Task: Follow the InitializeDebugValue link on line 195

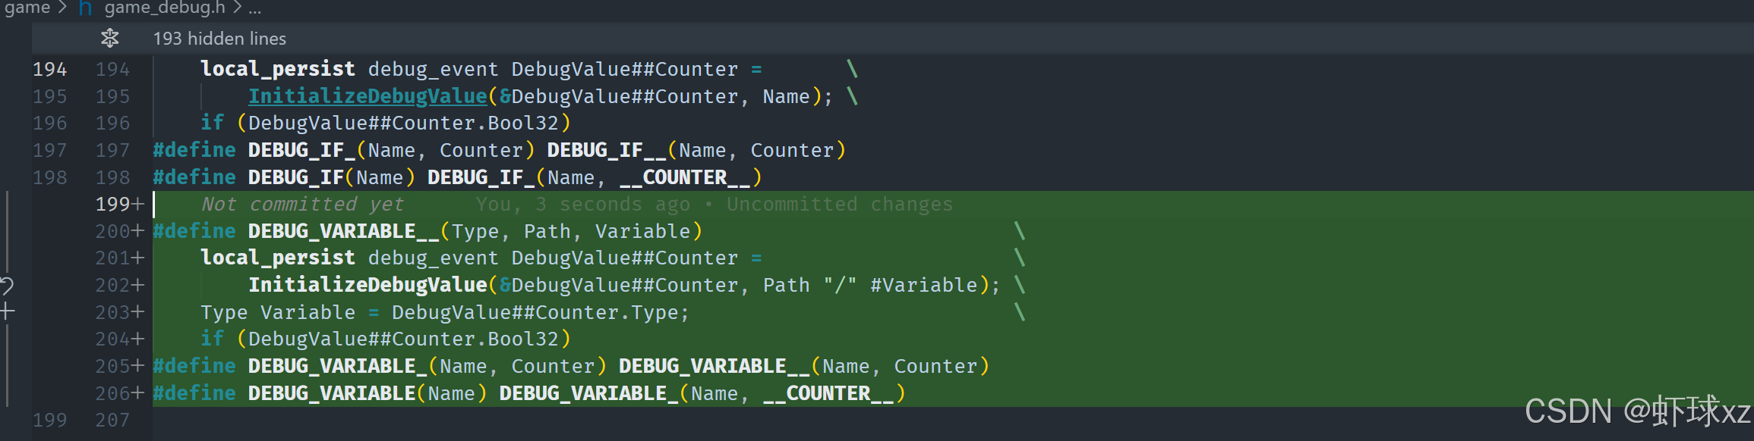Action: [368, 96]
